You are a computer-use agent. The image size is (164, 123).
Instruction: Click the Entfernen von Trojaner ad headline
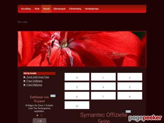pyautogui.click(x=39, y=99)
